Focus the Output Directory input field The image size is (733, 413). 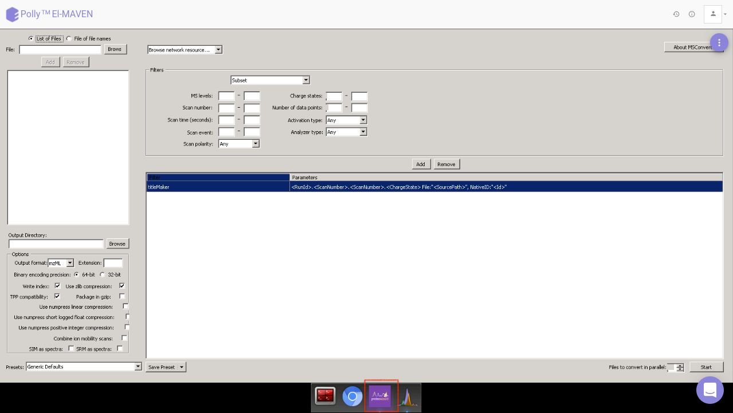pos(56,244)
